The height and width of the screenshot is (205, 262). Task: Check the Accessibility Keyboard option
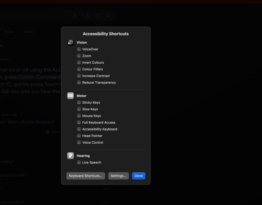(x=79, y=129)
